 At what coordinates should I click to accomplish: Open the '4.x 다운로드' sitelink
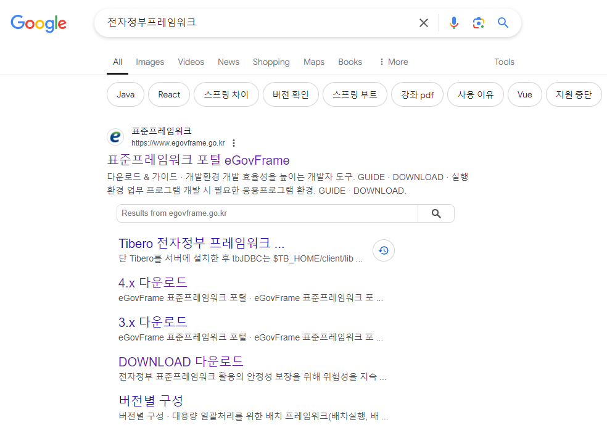153,282
